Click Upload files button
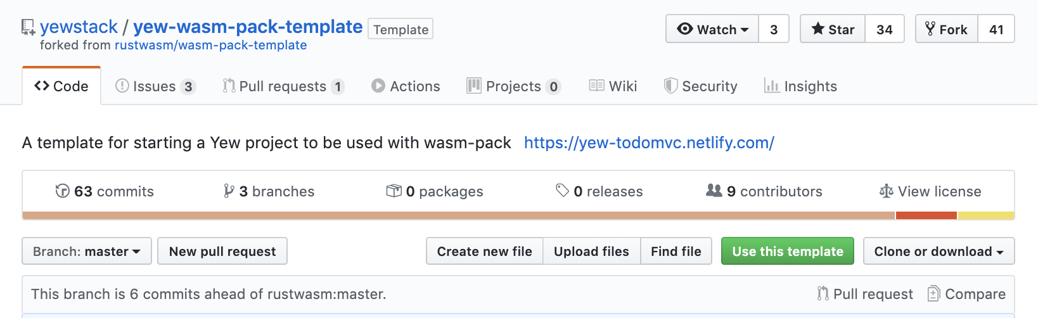This screenshot has width=1038, height=318. (591, 251)
